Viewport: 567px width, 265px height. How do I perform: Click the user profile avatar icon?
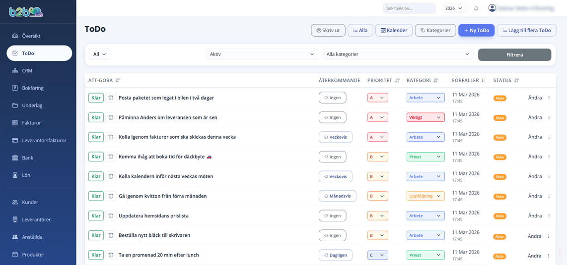(492, 8)
